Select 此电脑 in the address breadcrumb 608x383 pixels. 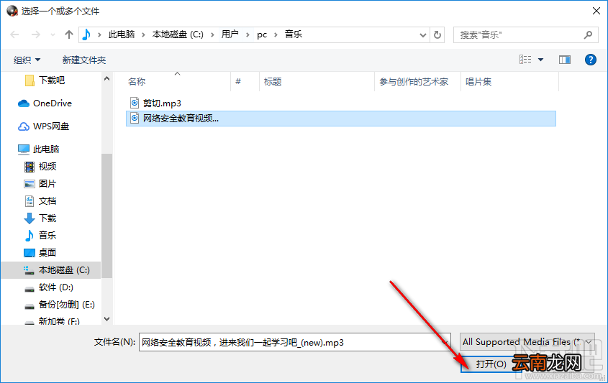pos(122,34)
